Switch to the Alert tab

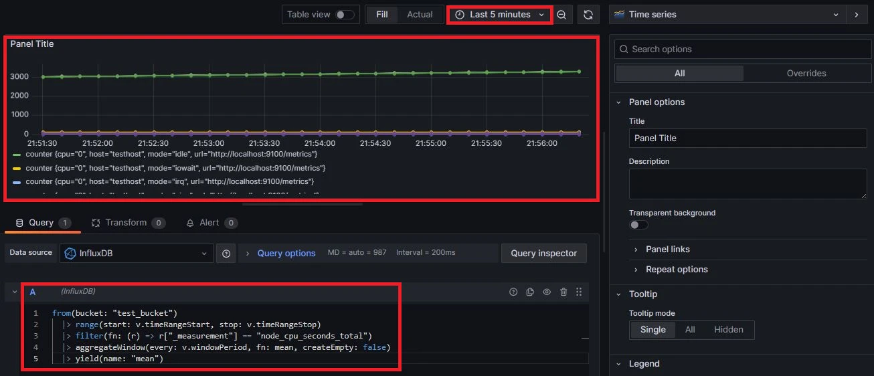(211, 223)
